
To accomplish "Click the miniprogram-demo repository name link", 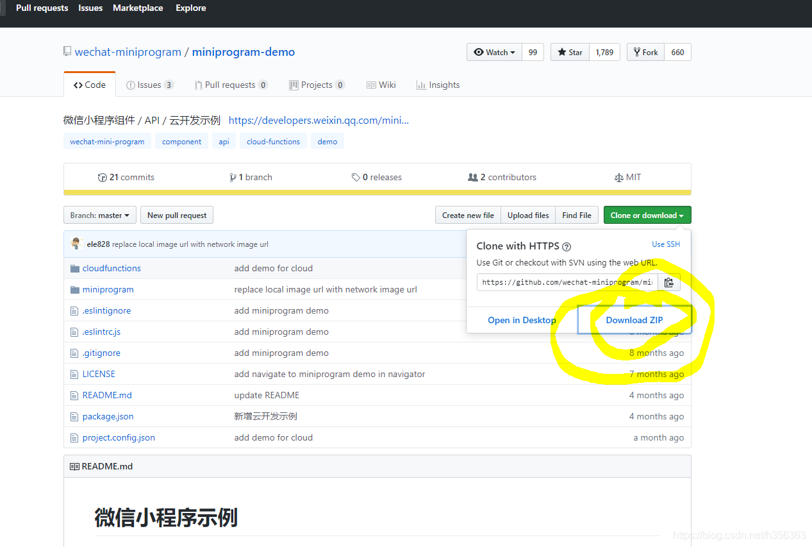I will (x=244, y=52).
